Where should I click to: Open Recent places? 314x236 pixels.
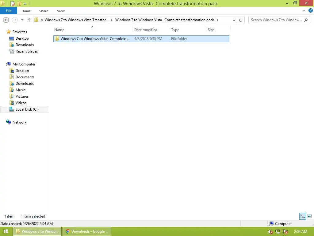(x=27, y=51)
